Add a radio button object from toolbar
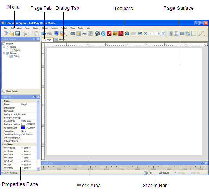Image resolution: width=209 pixels, height=195 pixels. [145, 33]
